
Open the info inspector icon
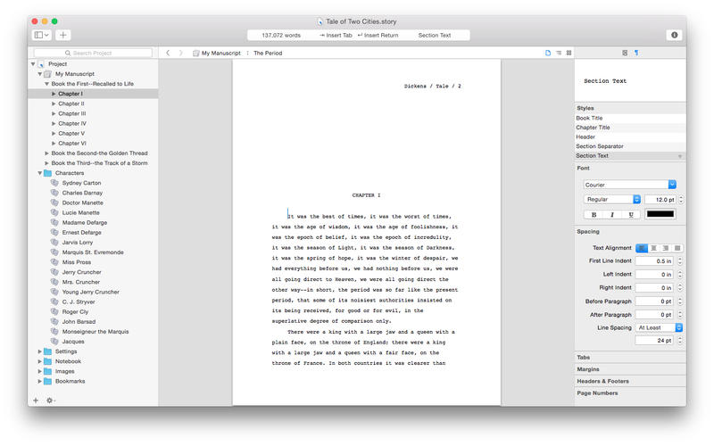tap(674, 35)
